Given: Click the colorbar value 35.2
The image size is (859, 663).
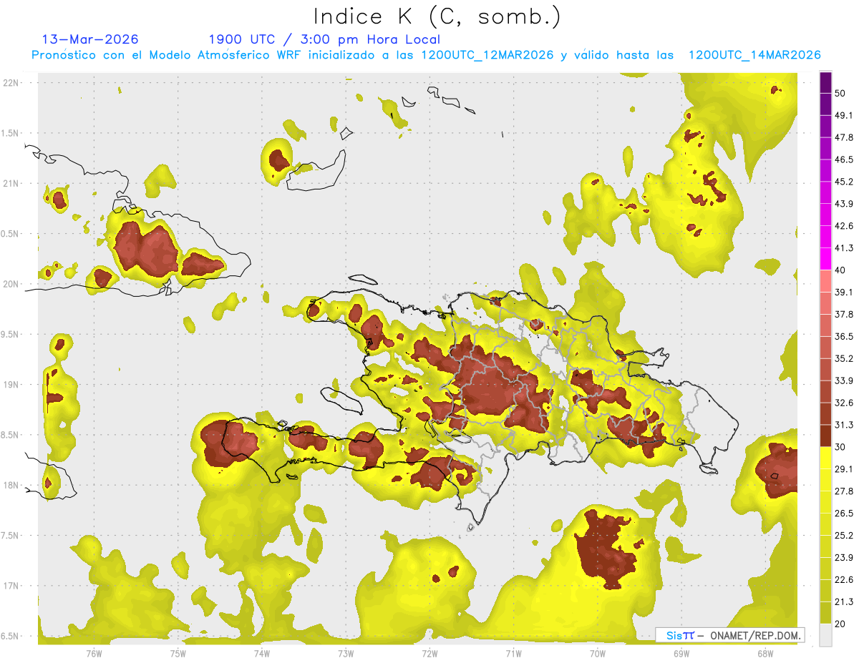Looking at the screenshot, I should (x=843, y=358).
